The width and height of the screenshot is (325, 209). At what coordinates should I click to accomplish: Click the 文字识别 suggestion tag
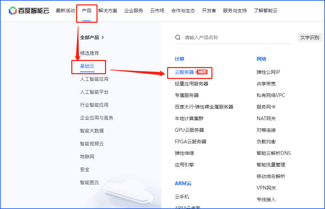(310, 37)
